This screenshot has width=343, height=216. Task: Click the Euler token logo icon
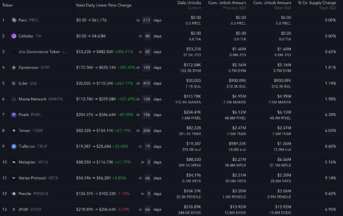point(14,83)
